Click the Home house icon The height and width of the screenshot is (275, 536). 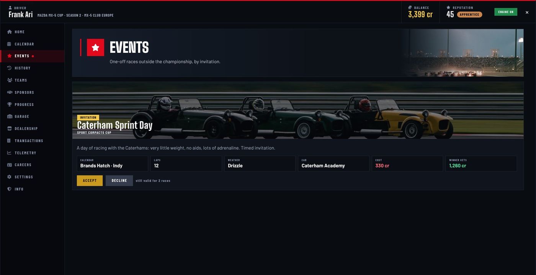click(9, 32)
